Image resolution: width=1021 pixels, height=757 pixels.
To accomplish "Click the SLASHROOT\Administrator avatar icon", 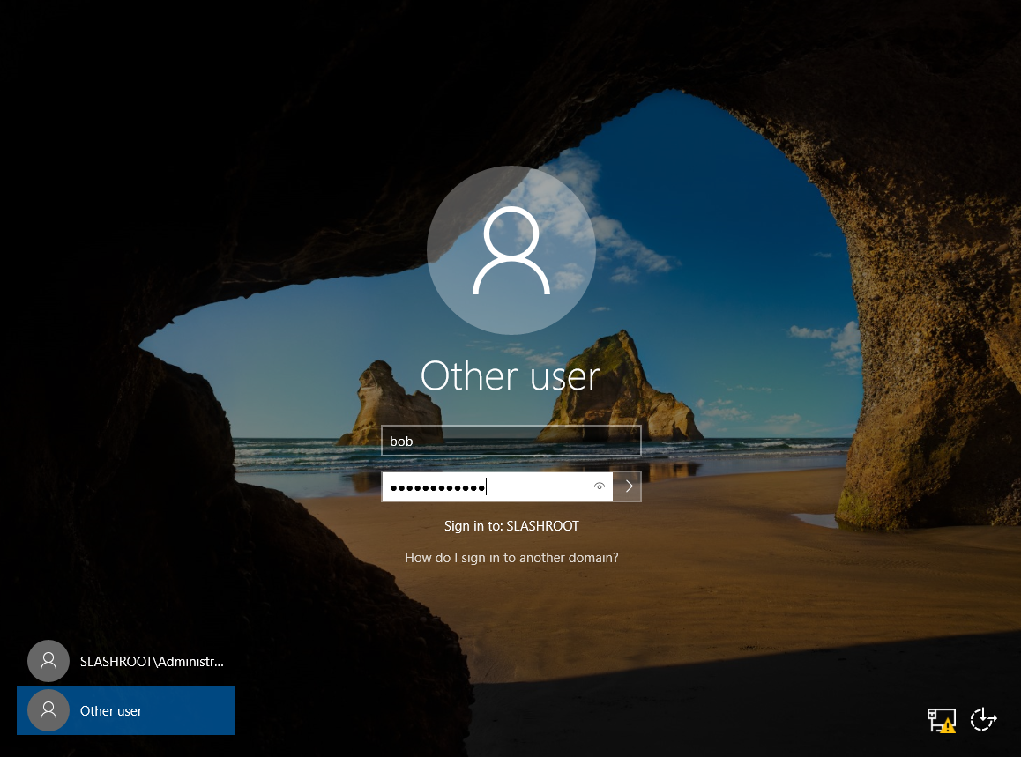I will [x=48, y=661].
